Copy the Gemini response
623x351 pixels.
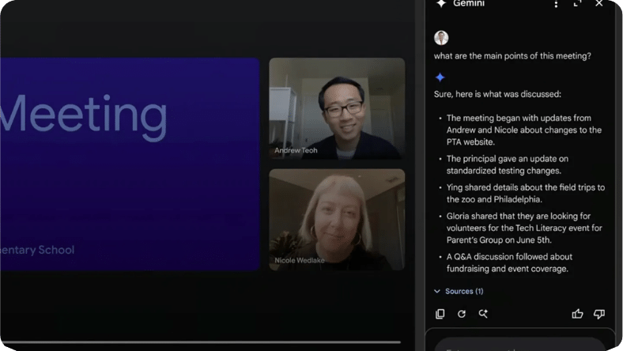point(440,314)
